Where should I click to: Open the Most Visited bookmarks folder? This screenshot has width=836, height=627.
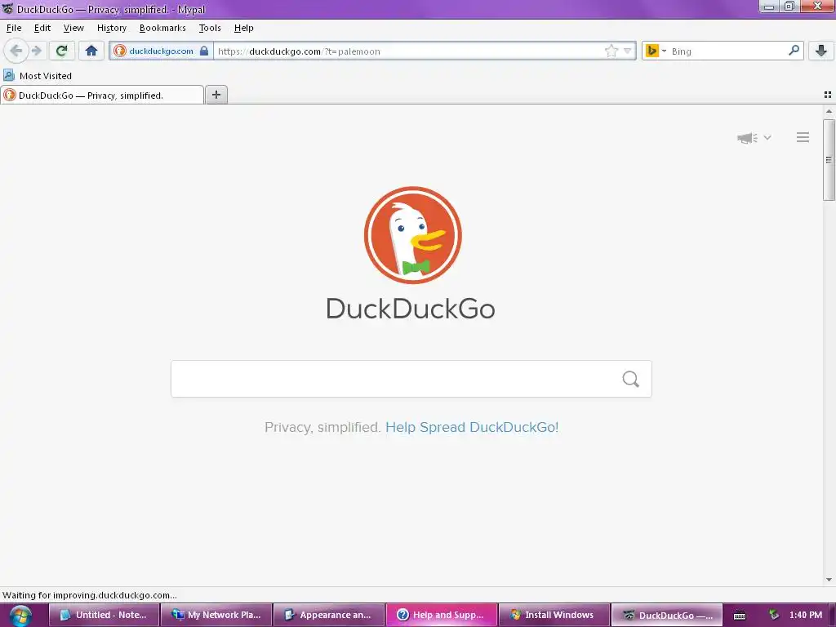pyautogui.click(x=38, y=76)
